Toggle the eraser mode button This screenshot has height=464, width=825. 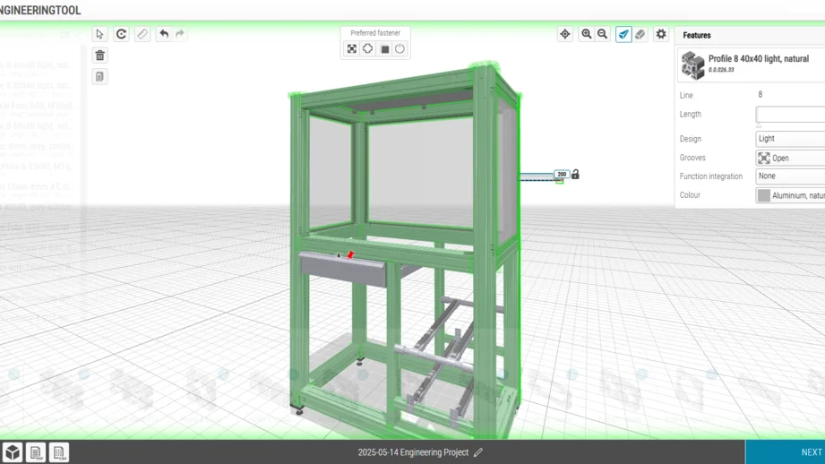640,34
